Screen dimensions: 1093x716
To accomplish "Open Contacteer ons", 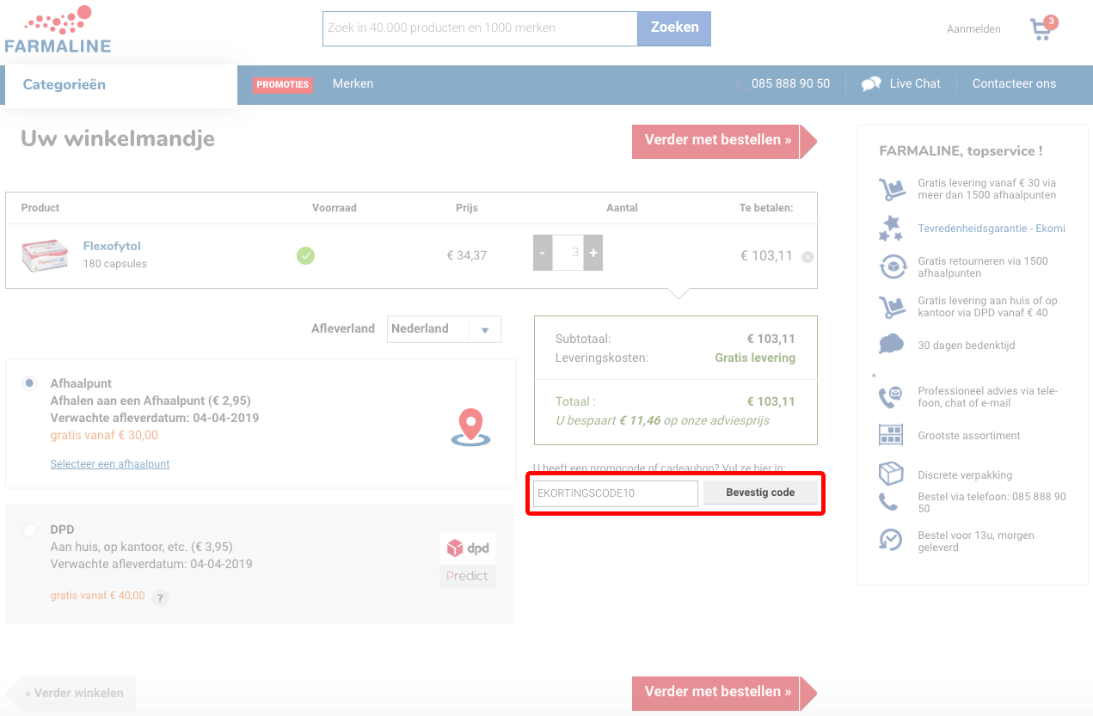I will point(1014,83).
